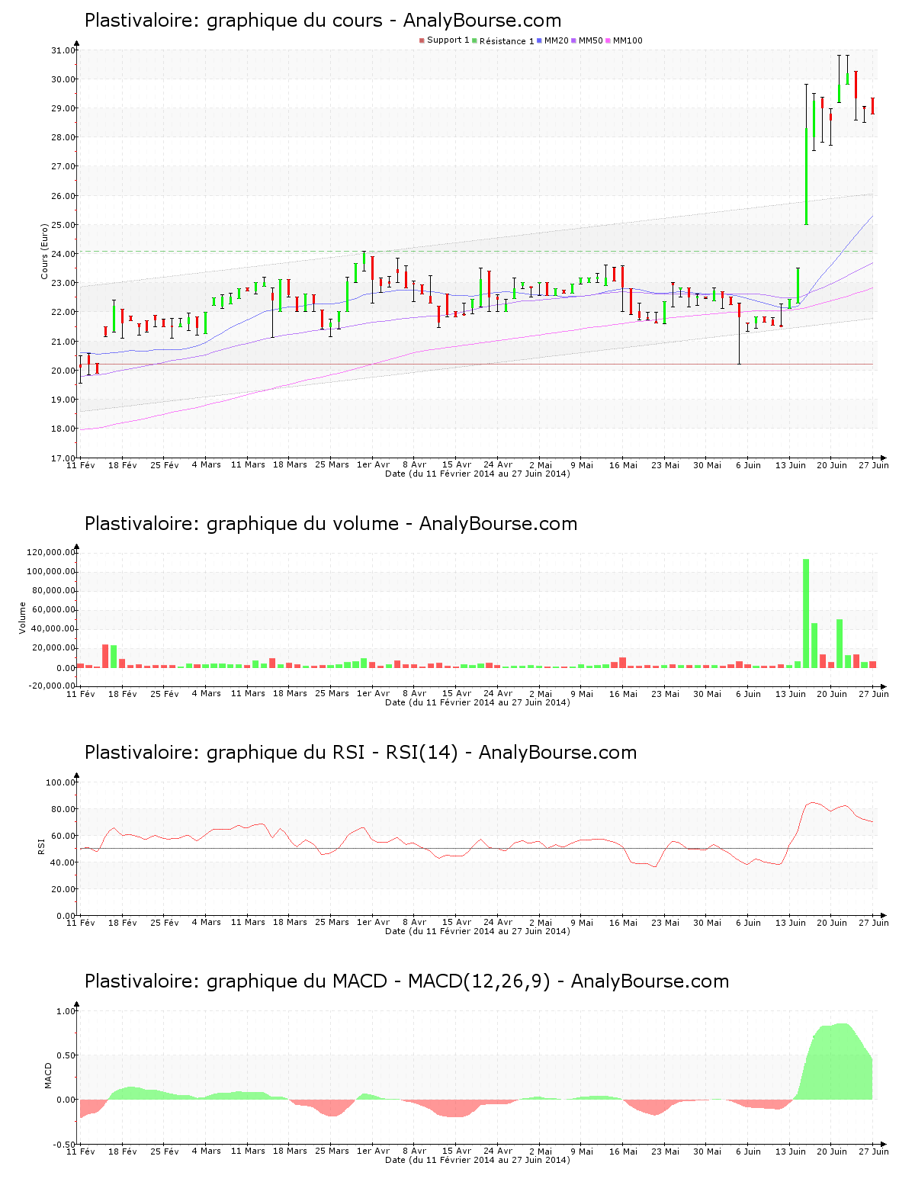This screenshot has width=915, height=1182.
Task: Click the 'Volume' y-axis label
Action: click(x=23, y=618)
